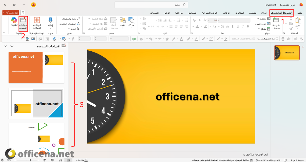Click Reset (إعادة تعيين) slide button
The height and width of the screenshot is (166, 306).
point(263,24)
